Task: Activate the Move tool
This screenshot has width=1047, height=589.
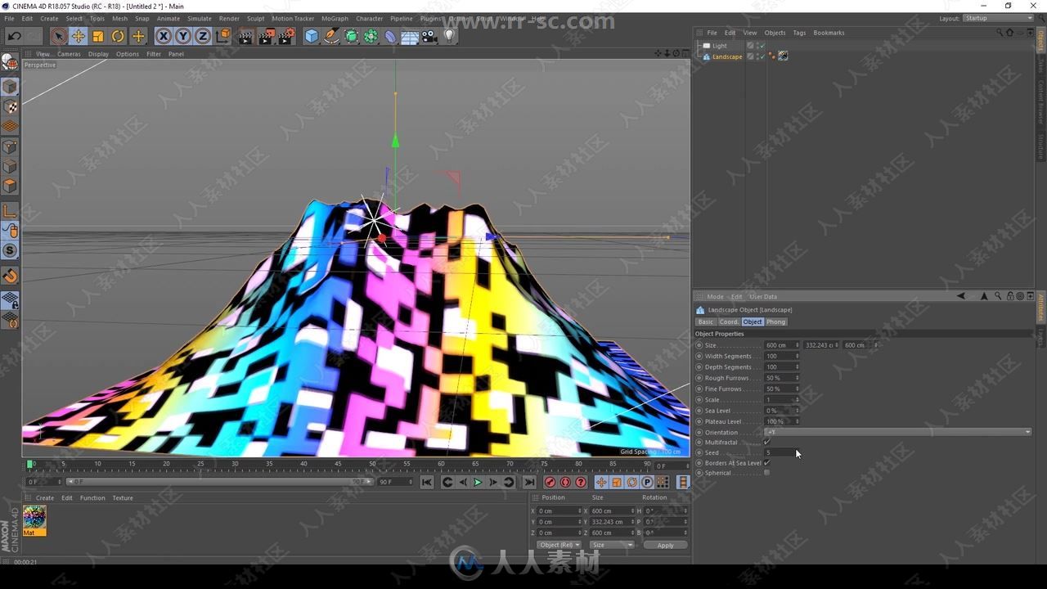Action: (79, 36)
